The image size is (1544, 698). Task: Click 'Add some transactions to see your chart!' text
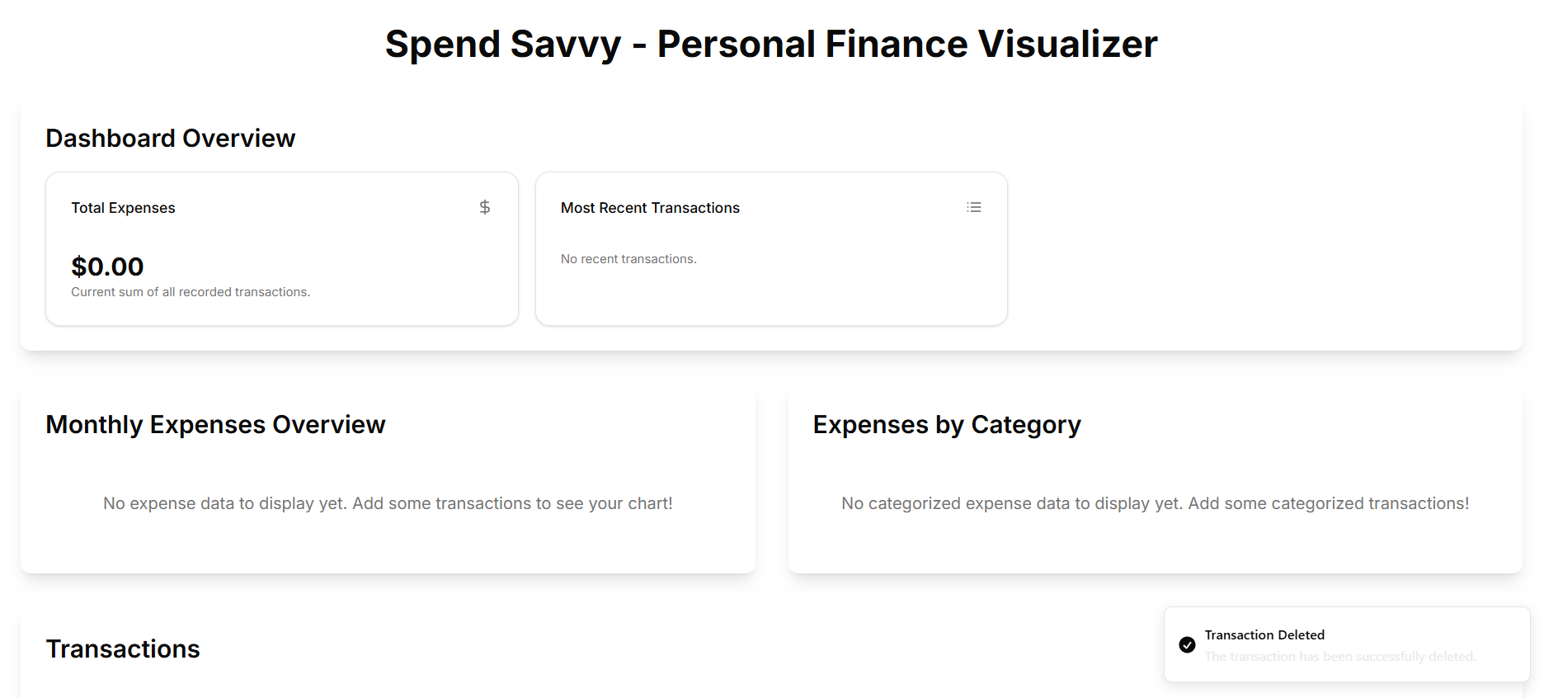coord(512,503)
